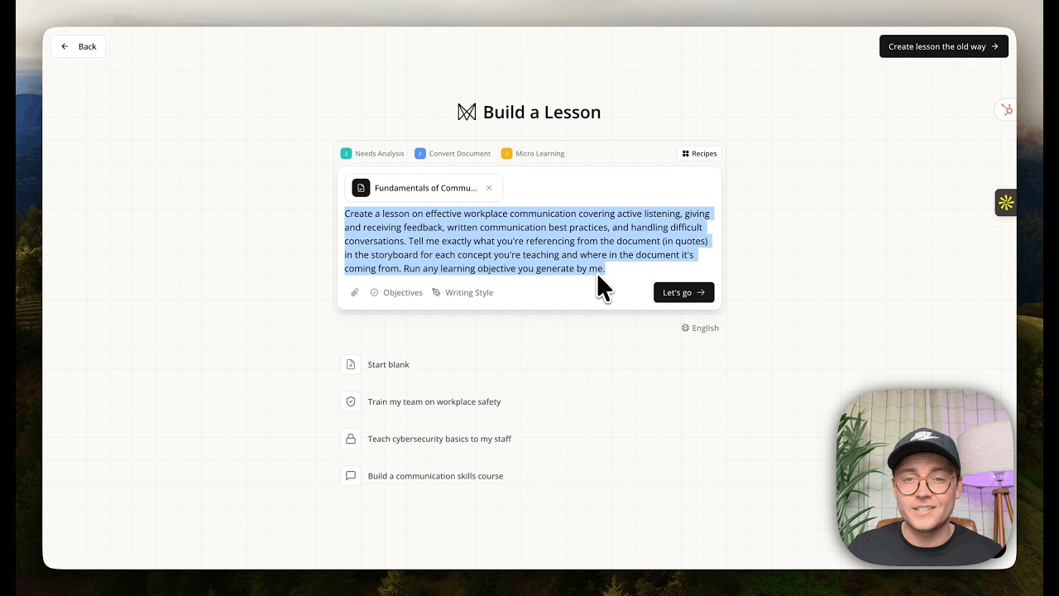The height and width of the screenshot is (596, 1059).
Task: Click inside the lesson prompt text area
Action: tap(529, 241)
